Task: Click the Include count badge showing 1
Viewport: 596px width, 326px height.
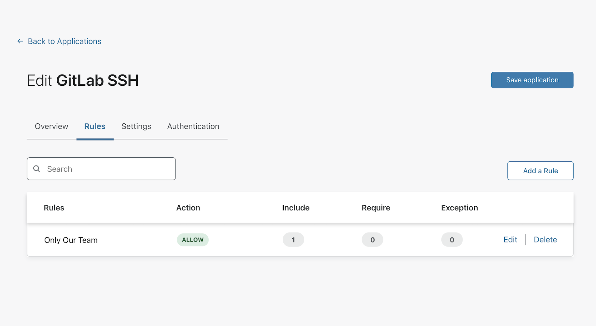Action: (x=293, y=240)
